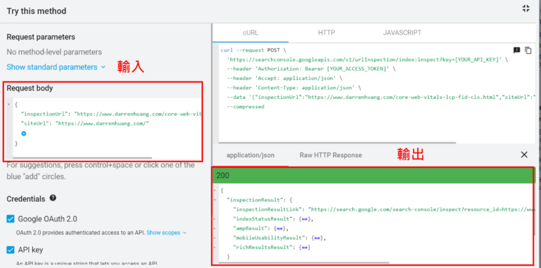The width and height of the screenshot is (541, 268).
Task: Expand the indexStatusResult object arrow
Action: coord(214,219)
